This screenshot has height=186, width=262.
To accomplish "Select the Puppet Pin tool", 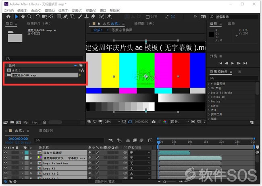I will click(109, 16).
